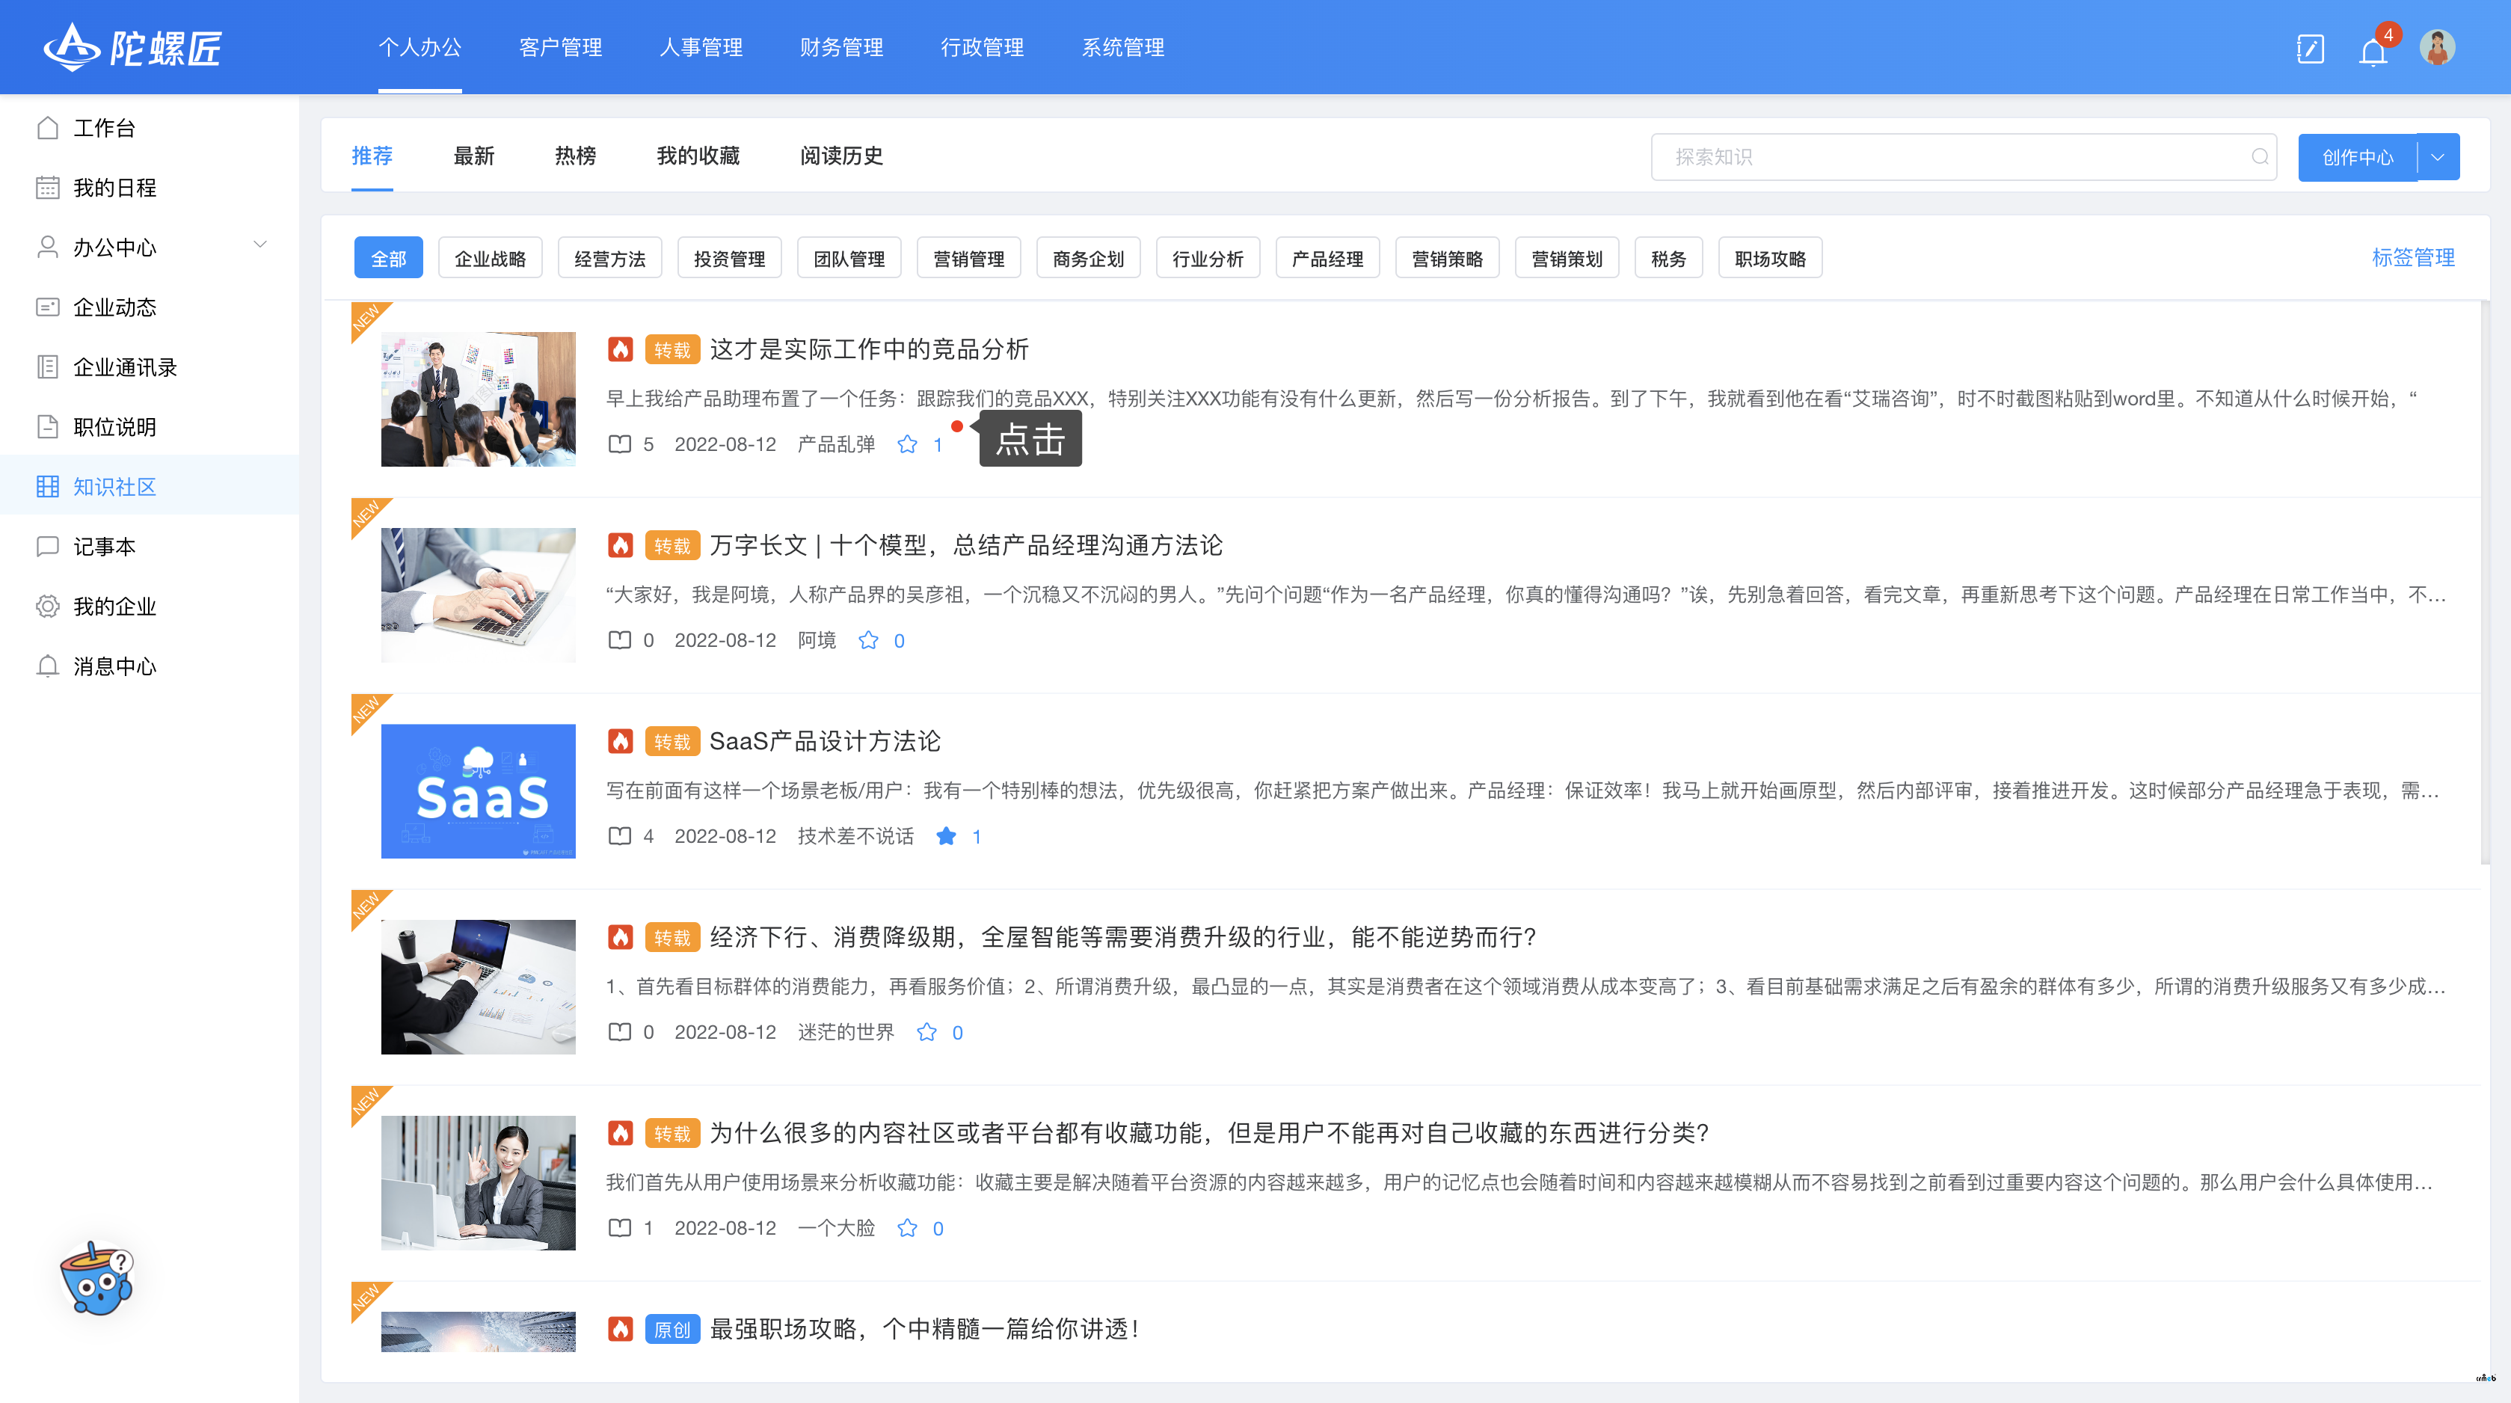Open the 竞品分析 meeting thumbnail
Viewport: 2511px width, 1403px height.
pyautogui.click(x=478, y=399)
